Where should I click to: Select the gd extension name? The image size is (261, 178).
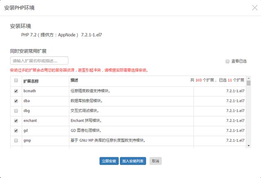(25, 131)
